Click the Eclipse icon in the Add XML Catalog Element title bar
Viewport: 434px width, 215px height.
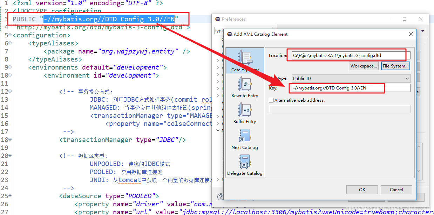pyautogui.click(x=230, y=34)
